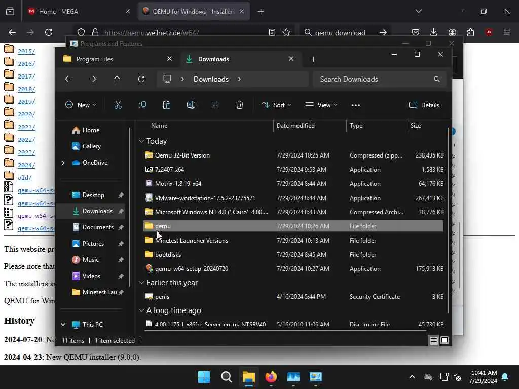Go back in Firefox browser
519x389 pixels.
pyautogui.click(x=12, y=32)
